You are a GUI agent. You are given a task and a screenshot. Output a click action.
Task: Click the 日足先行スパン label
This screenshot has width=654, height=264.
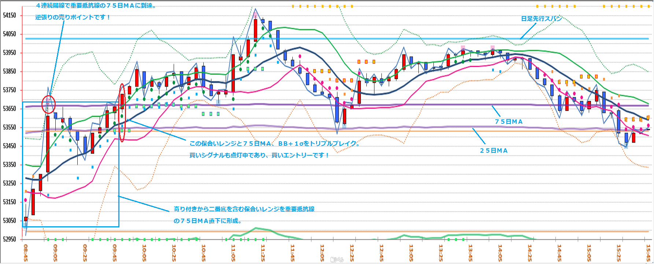541,19
